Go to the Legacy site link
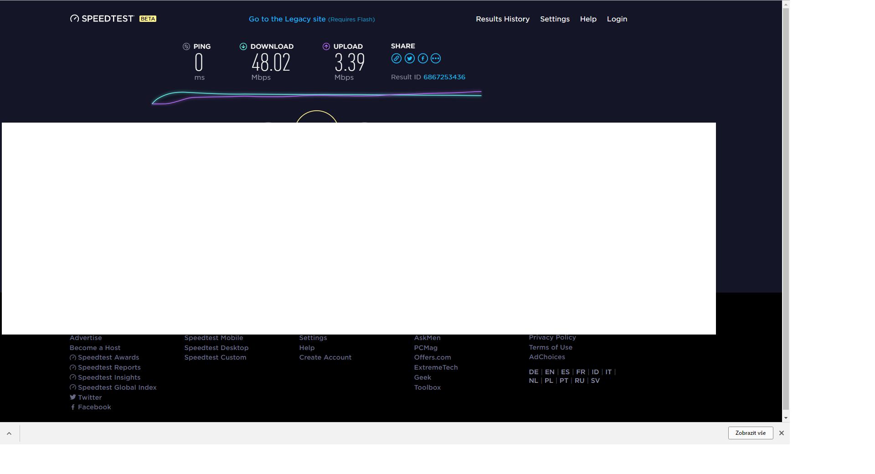 tap(287, 19)
